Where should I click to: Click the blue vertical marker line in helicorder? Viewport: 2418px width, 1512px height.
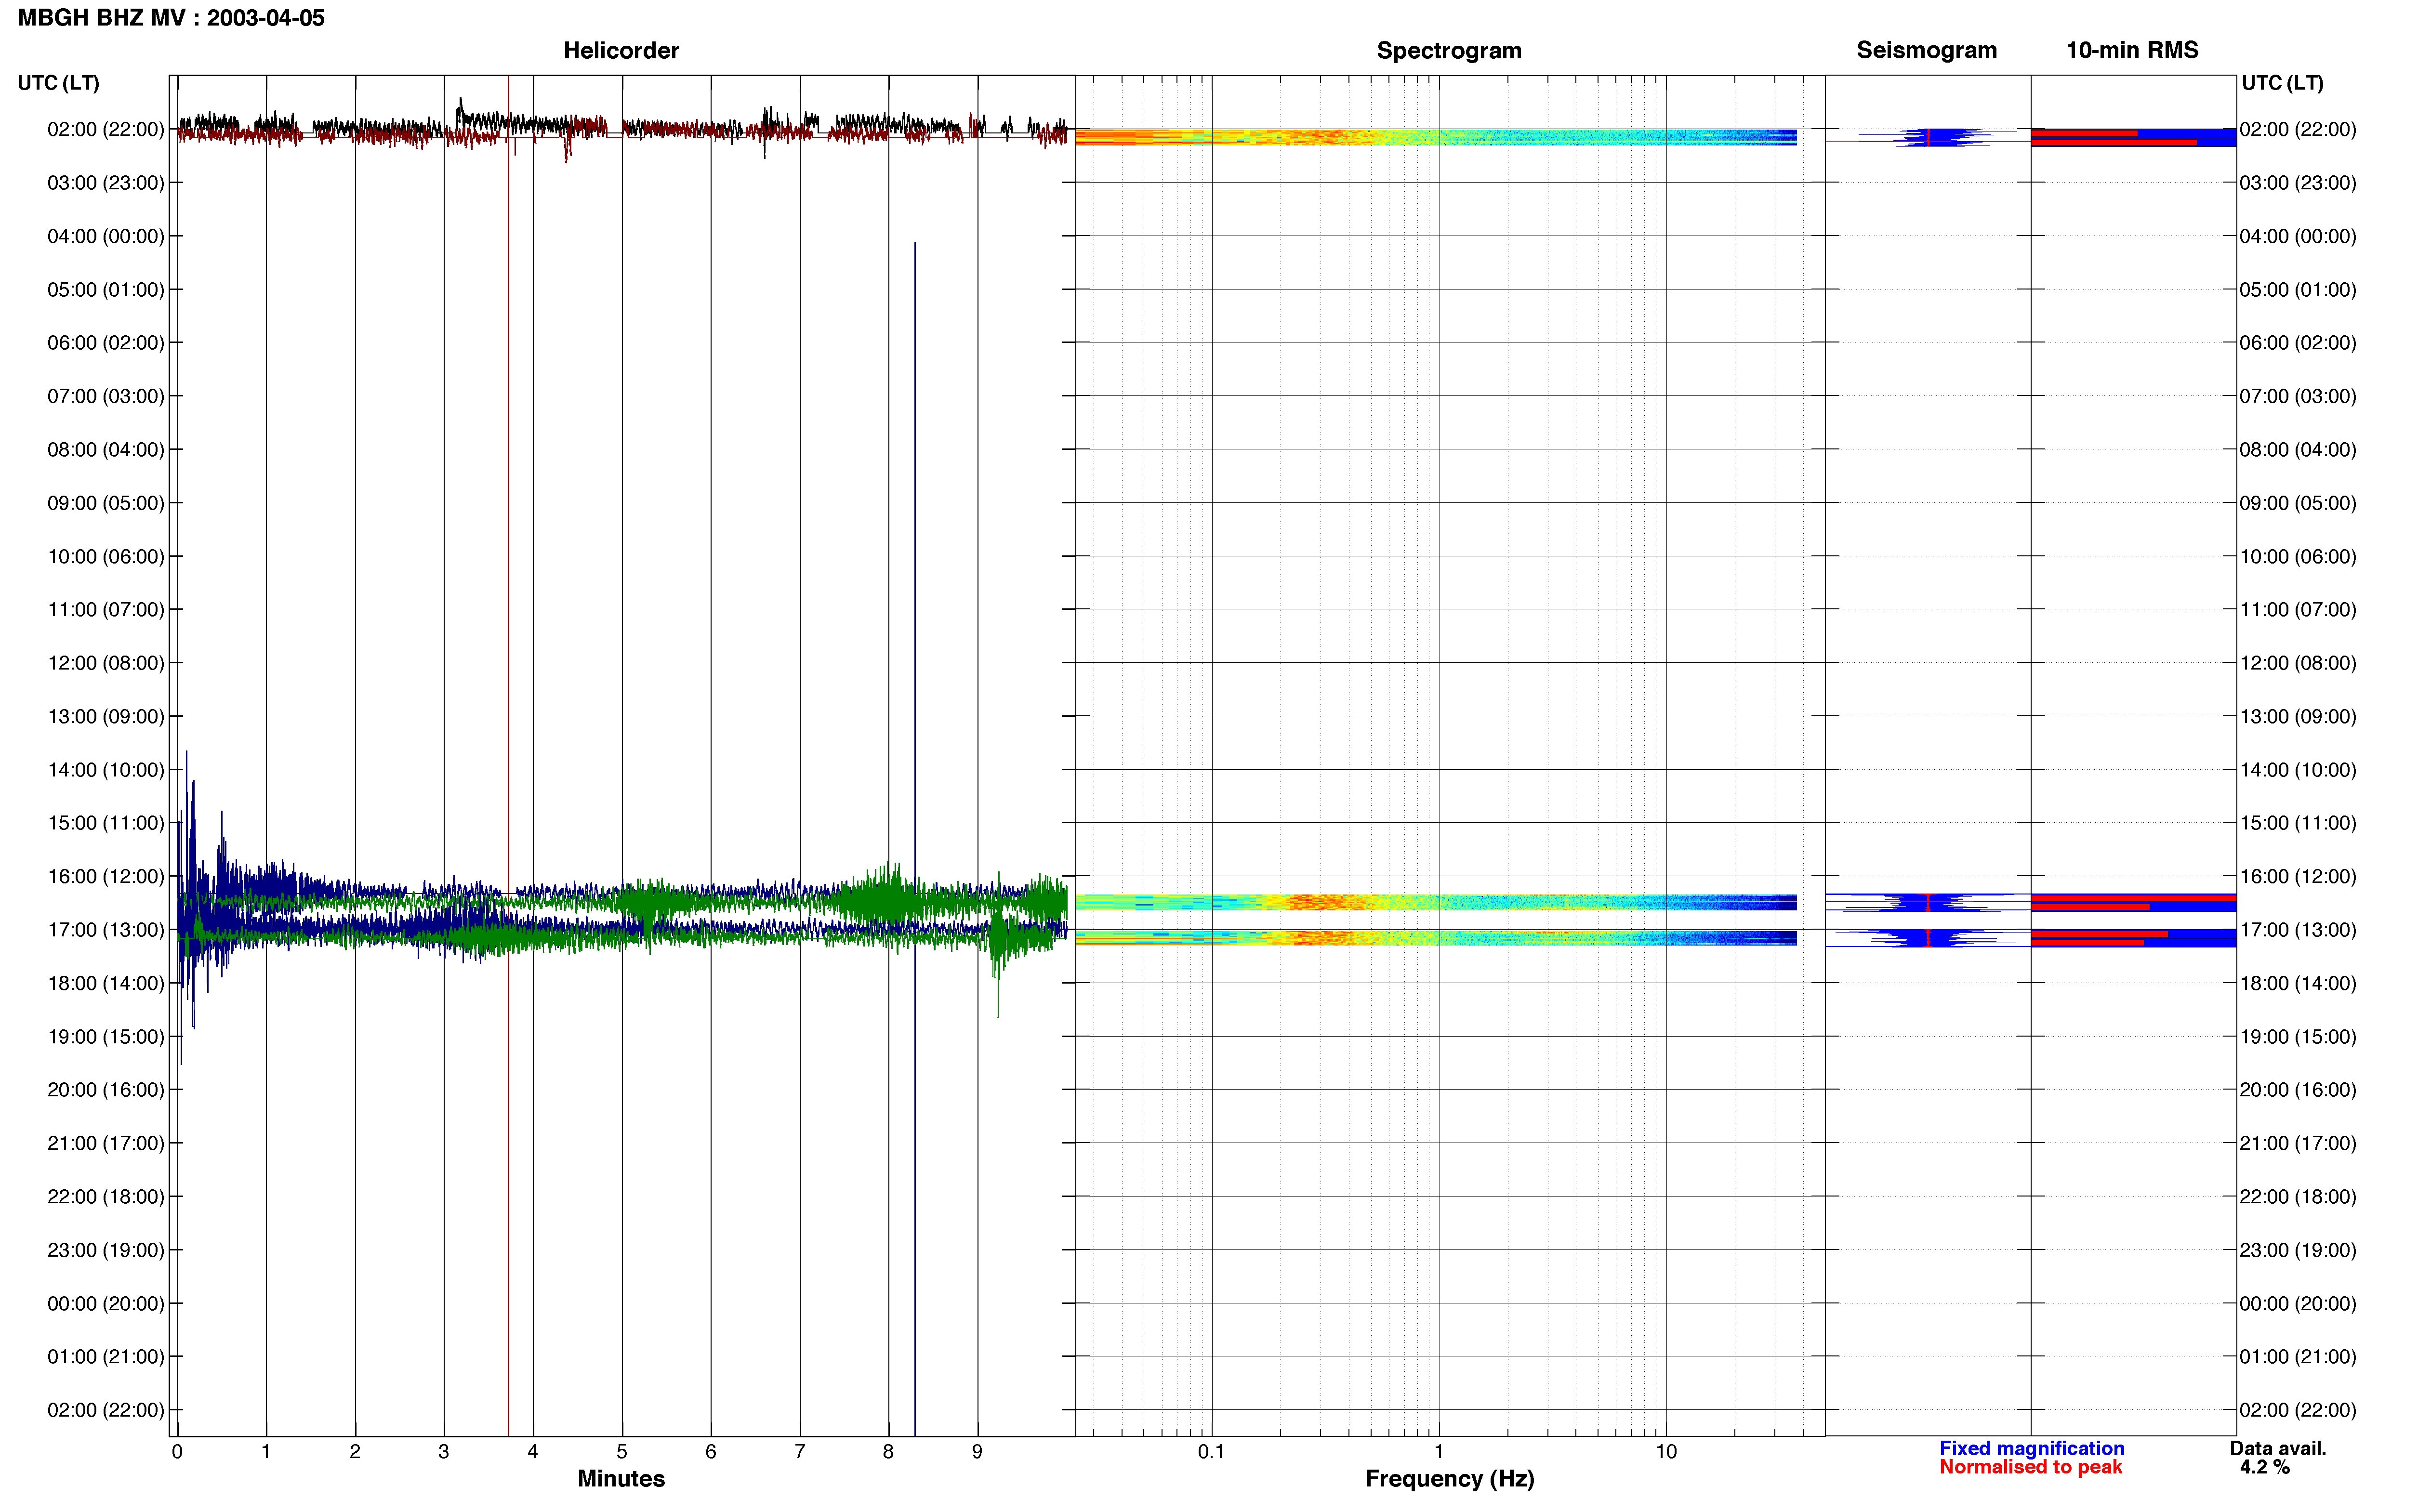[x=914, y=838]
